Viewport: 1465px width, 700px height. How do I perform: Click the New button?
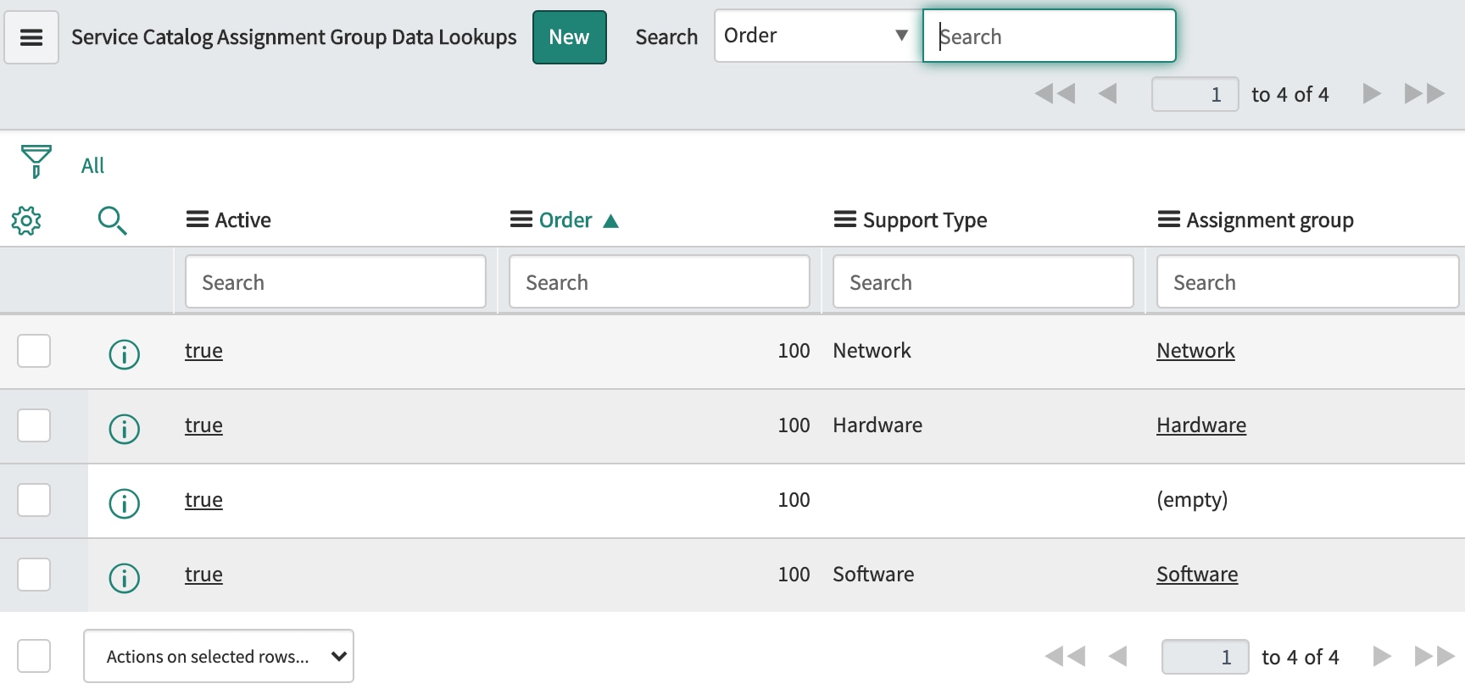pos(570,37)
